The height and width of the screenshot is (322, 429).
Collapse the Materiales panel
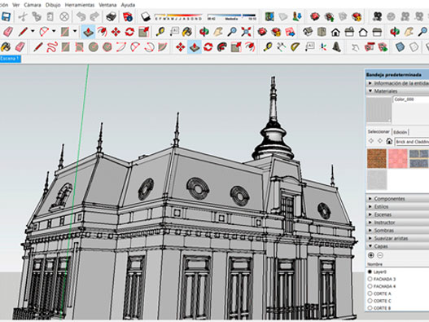click(397, 91)
